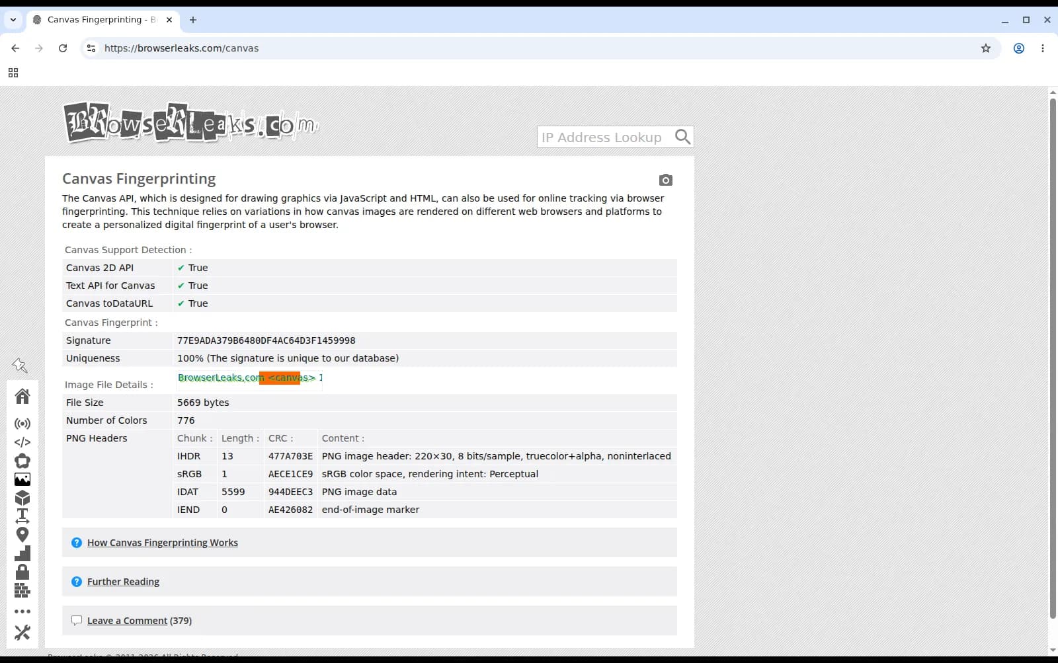Open the Fonts text-width icon
This screenshot has width=1058, height=663.
coord(22,516)
